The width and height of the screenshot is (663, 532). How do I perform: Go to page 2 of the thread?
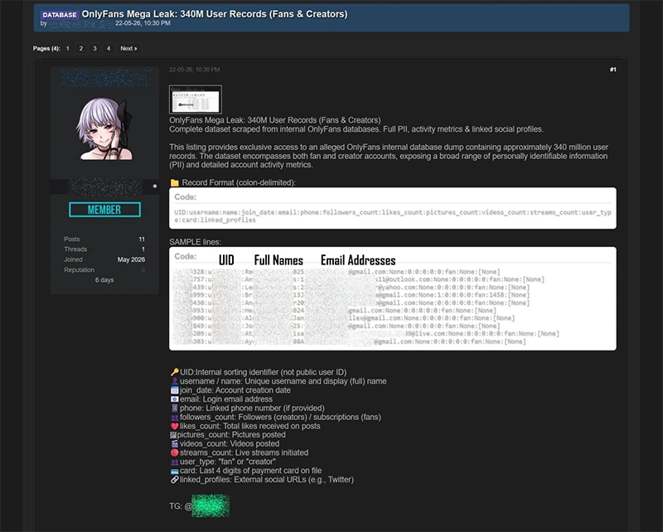pos(81,49)
